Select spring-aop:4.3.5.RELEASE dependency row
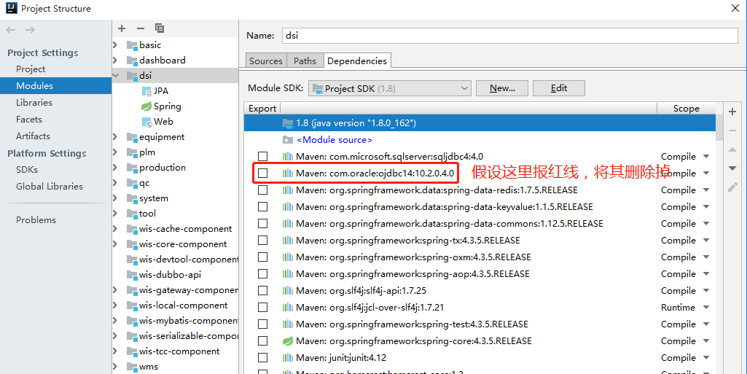Screen dimensions: 747x374 tap(480, 274)
